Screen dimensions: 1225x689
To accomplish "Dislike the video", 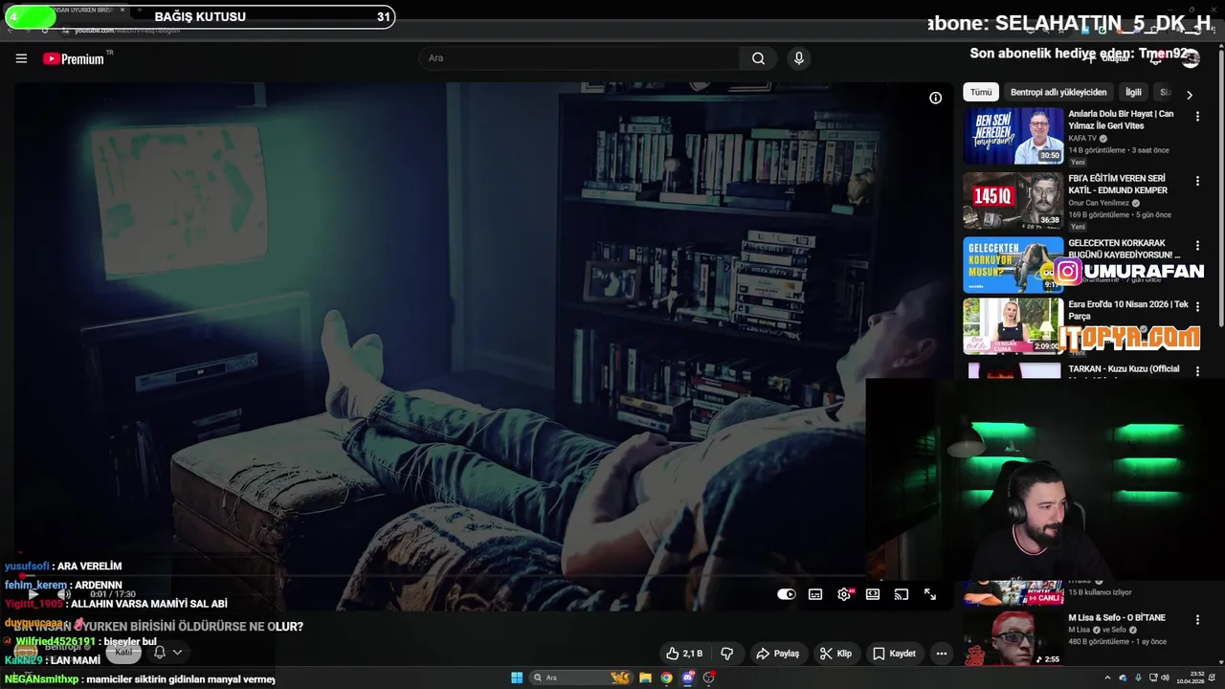I will click(x=727, y=654).
